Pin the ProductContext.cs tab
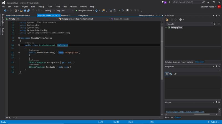This screenshot has width=222, height=124. 56,15
